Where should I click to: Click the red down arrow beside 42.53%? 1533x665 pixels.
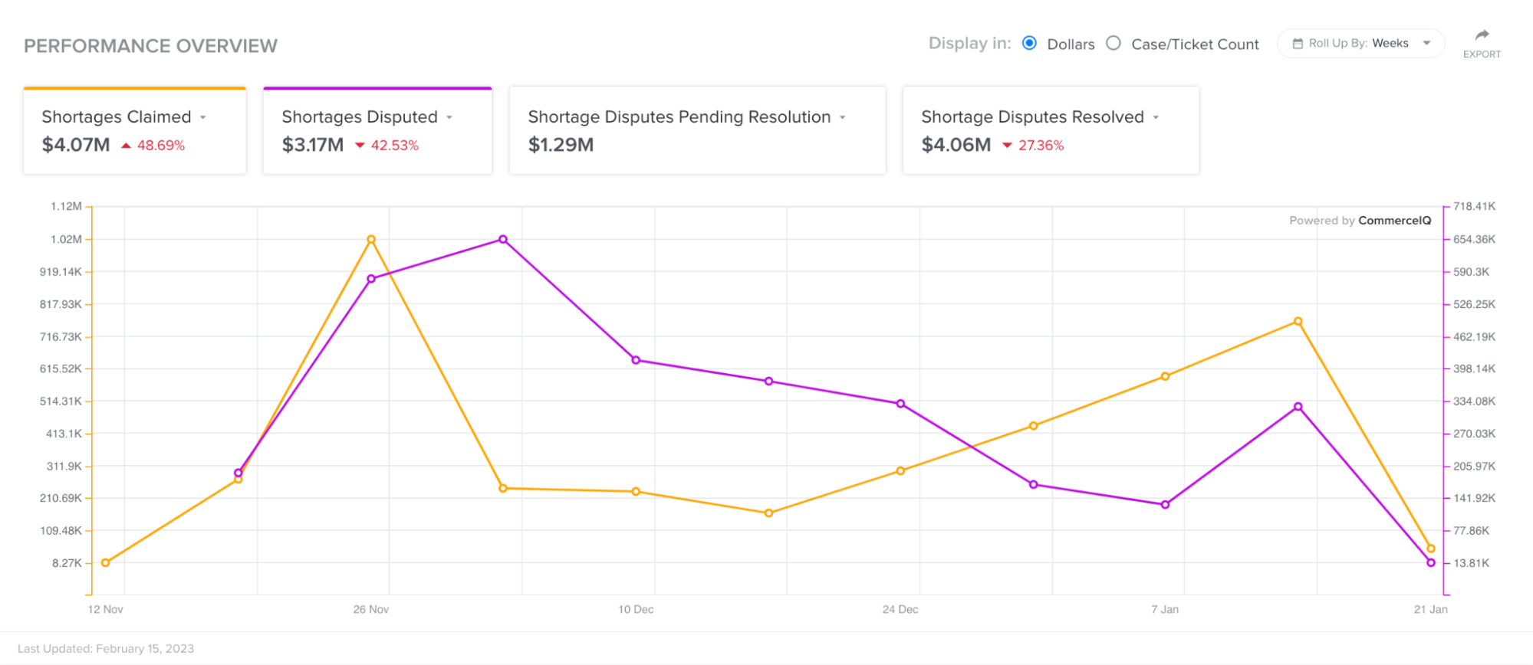tap(360, 146)
